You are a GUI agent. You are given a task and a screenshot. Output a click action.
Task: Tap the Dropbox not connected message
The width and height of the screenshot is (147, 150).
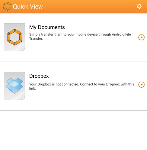[x=81, y=86]
